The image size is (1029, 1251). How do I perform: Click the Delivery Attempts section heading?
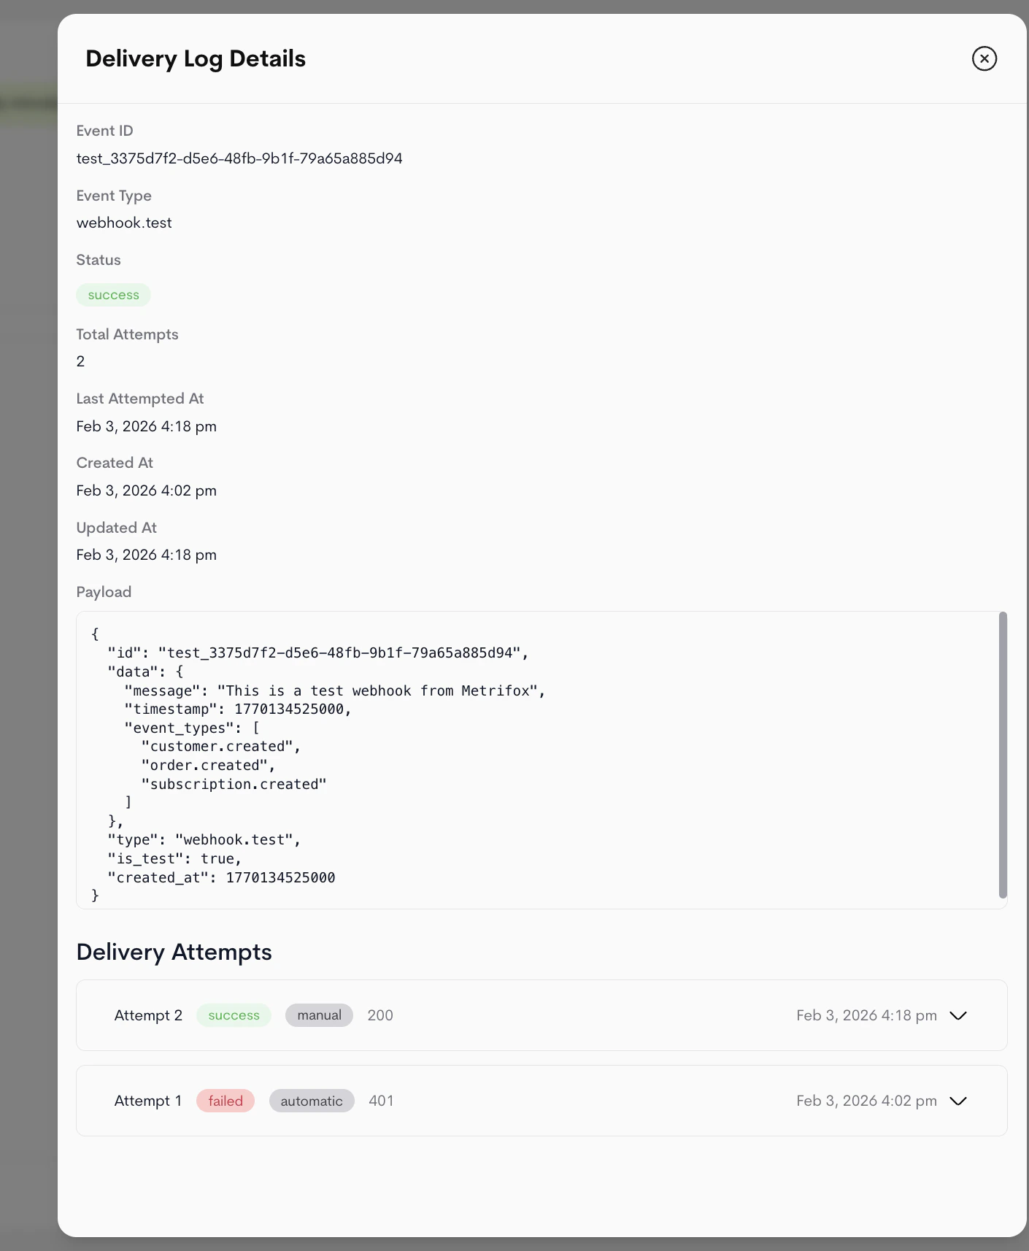[x=174, y=952]
